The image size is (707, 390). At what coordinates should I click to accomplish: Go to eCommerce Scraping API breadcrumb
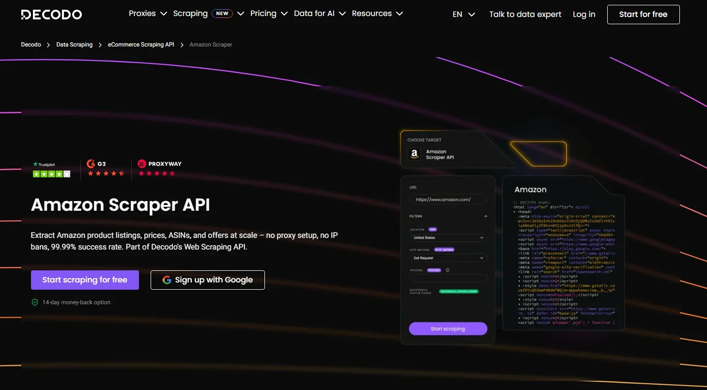click(x=141, y=45)
